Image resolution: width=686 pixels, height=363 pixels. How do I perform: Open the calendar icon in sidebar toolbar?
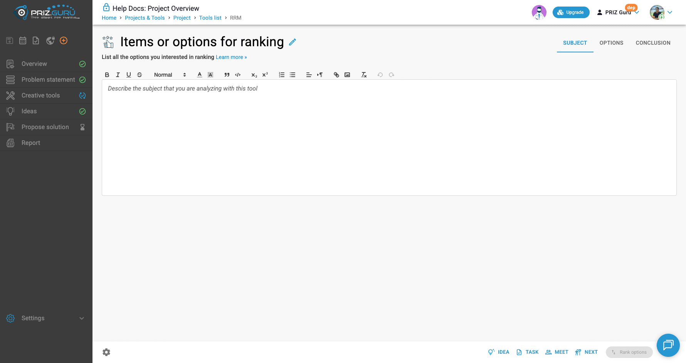point(23,40)
